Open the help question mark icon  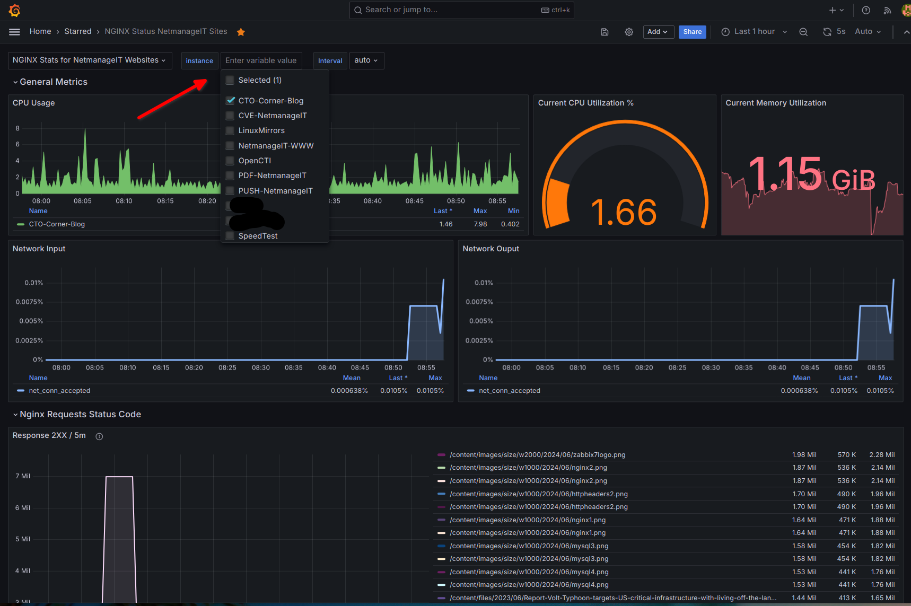866,10
